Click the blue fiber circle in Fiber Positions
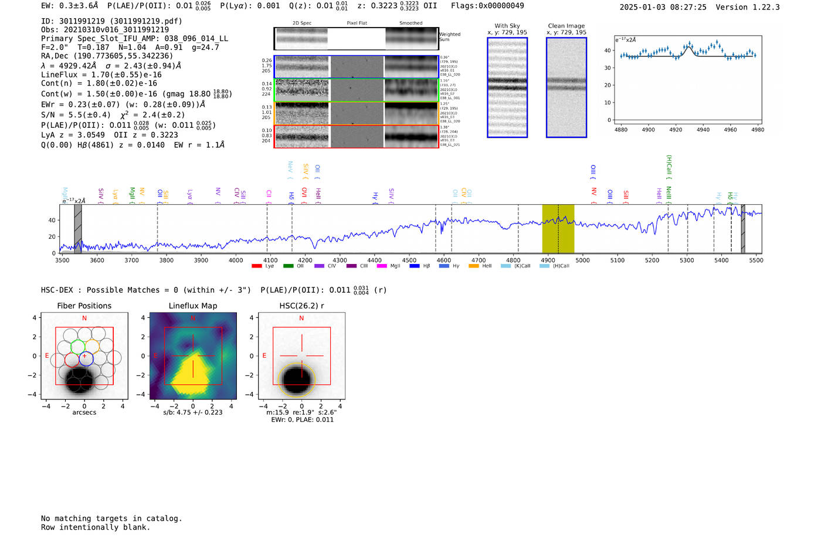 86,359
